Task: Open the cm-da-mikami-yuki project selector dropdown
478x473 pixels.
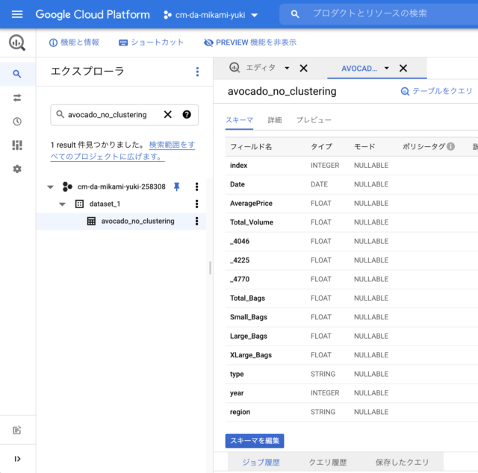Action: coord(211,15)
